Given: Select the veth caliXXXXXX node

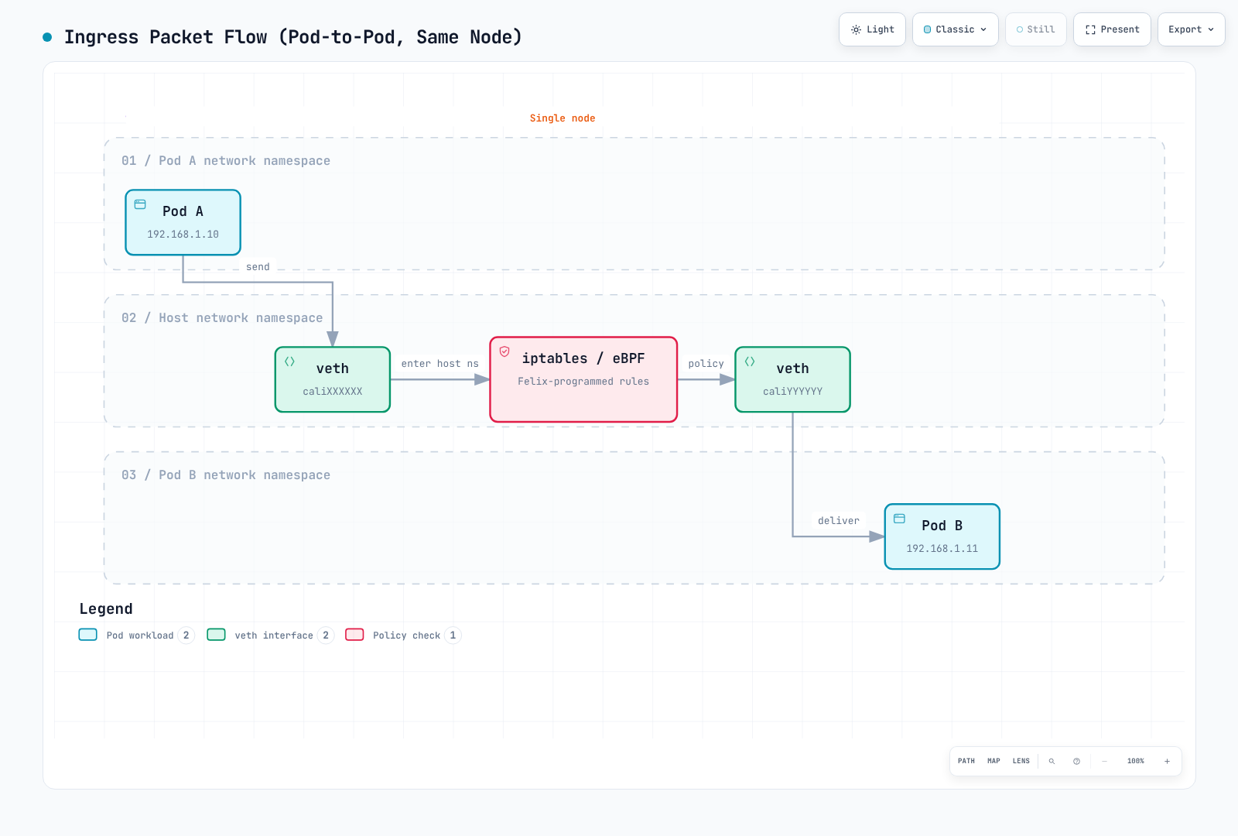Looking at the screenshot, I should [333, 379].
